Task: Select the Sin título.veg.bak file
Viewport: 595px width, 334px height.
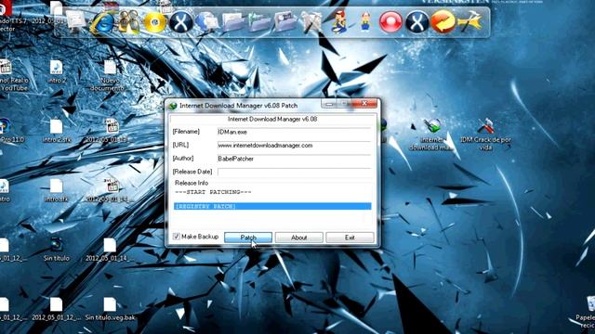Action: [x=110, y=309]
